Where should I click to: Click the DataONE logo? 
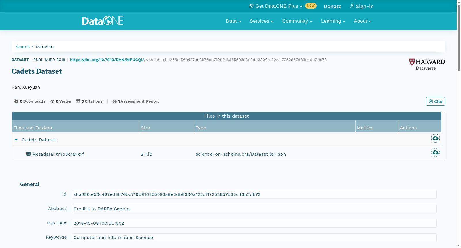click(103, 21)
